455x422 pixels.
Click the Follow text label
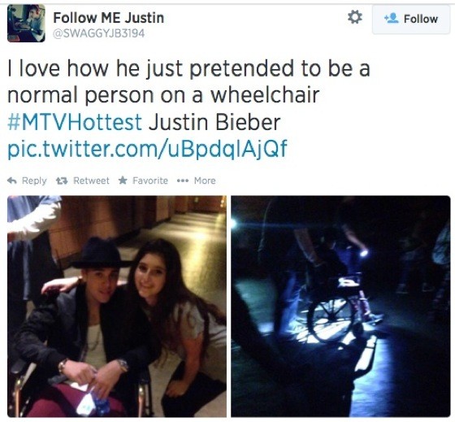click(x=421, y=19)
